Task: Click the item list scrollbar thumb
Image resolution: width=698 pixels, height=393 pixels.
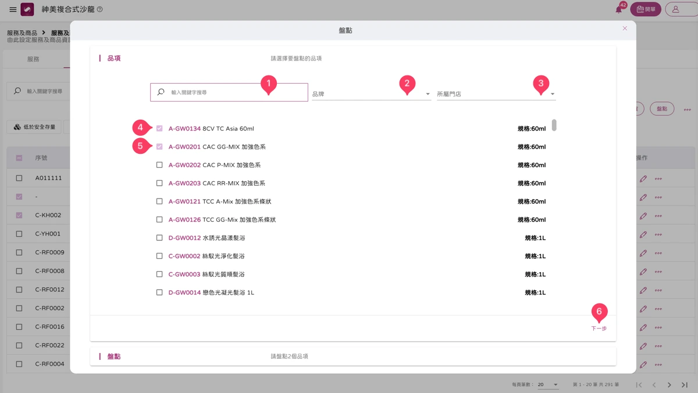Action: (x=554, y=125)
